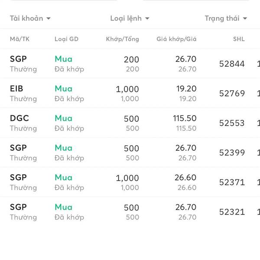
Task: Select the SGP order numbered 52399
Action: (x=130, y=153)
